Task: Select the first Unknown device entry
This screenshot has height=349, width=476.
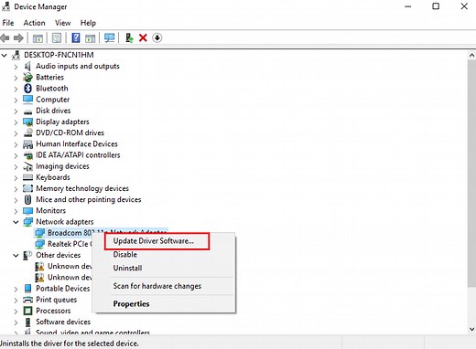Action: coord(63,267)
